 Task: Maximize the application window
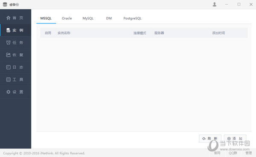coord(239,4)
